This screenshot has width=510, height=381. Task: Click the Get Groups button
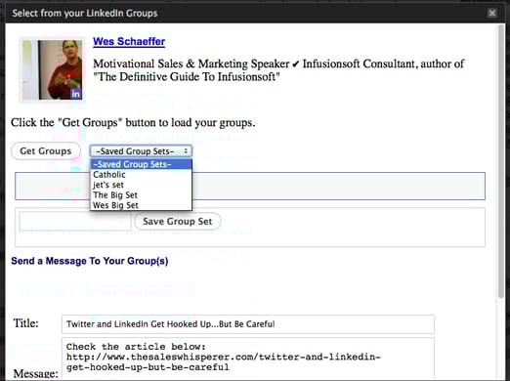(46, 151)
